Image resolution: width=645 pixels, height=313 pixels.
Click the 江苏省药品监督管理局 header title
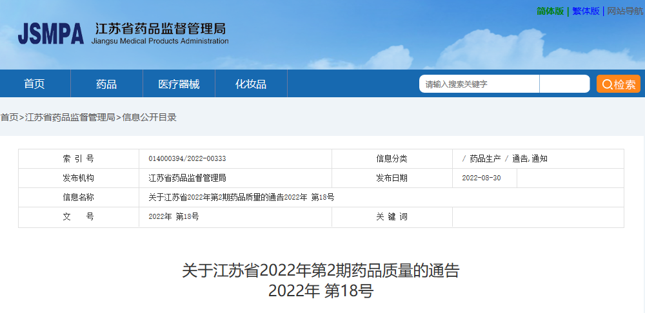coord(161,29)
